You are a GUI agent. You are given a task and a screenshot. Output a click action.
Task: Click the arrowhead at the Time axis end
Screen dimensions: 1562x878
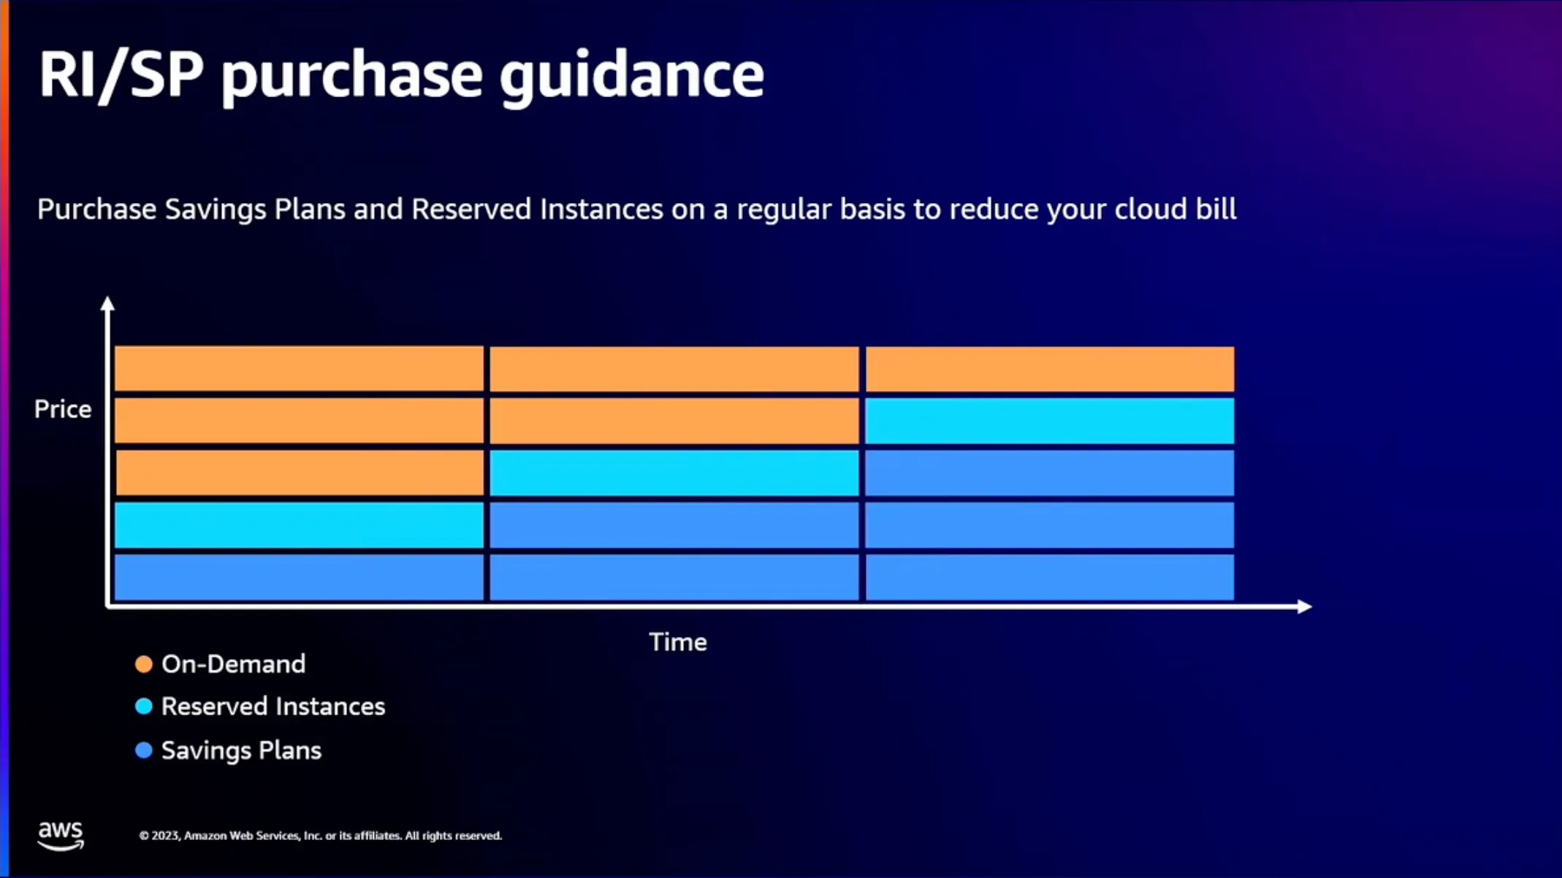tap(1305, 606)
